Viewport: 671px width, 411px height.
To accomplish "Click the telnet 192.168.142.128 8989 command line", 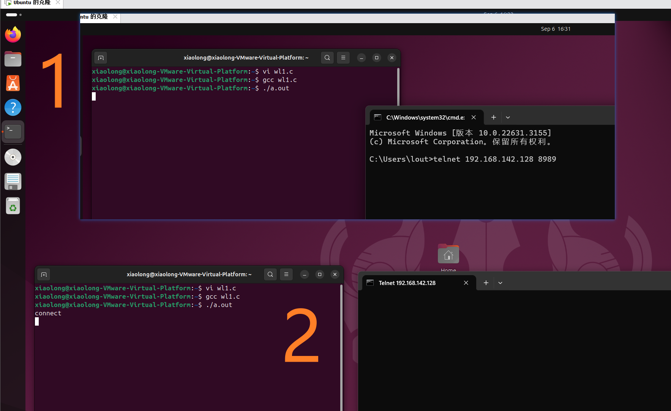I will pos(463,159).
